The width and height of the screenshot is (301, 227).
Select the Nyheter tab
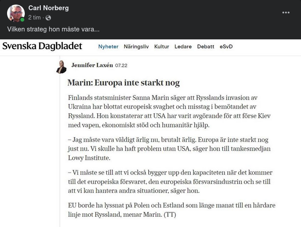[108, 46]
